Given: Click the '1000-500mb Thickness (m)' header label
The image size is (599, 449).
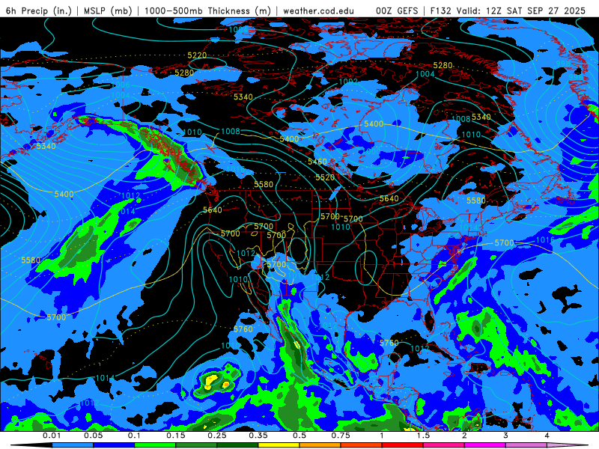Looking at the screenshot, I should point(207,10).
